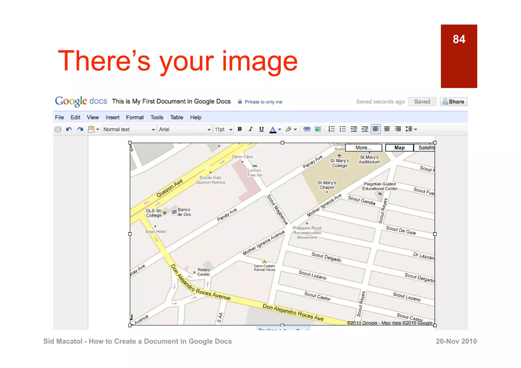
Task: Select left align
Action: pos(376,129)
